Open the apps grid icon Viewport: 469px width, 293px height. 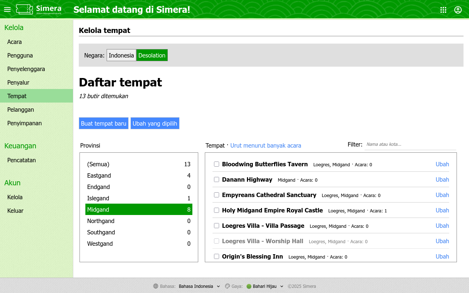(x=443, y=10)
